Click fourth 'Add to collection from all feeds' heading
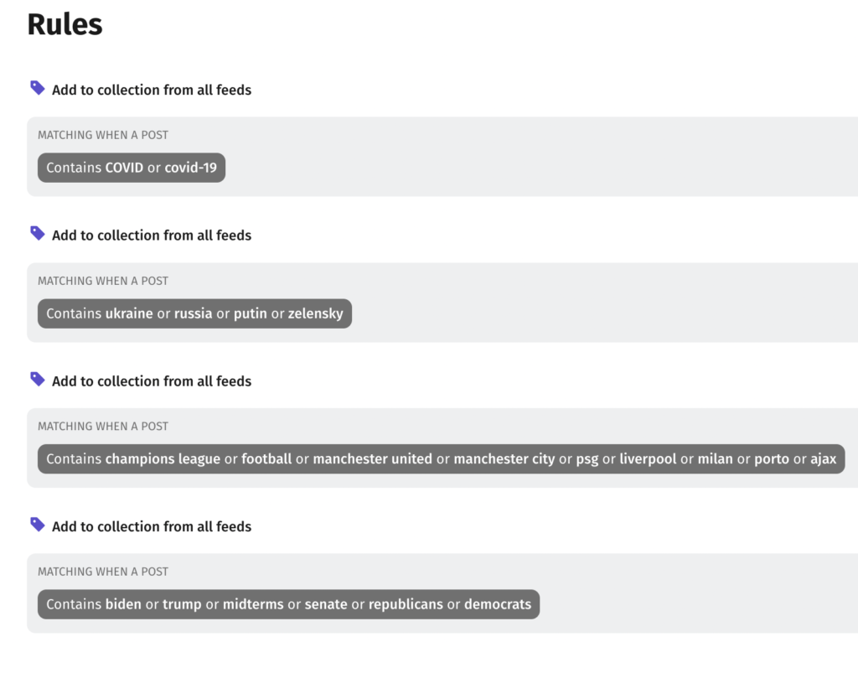Viewport: 858px width, 673px height. pos(152,526)
